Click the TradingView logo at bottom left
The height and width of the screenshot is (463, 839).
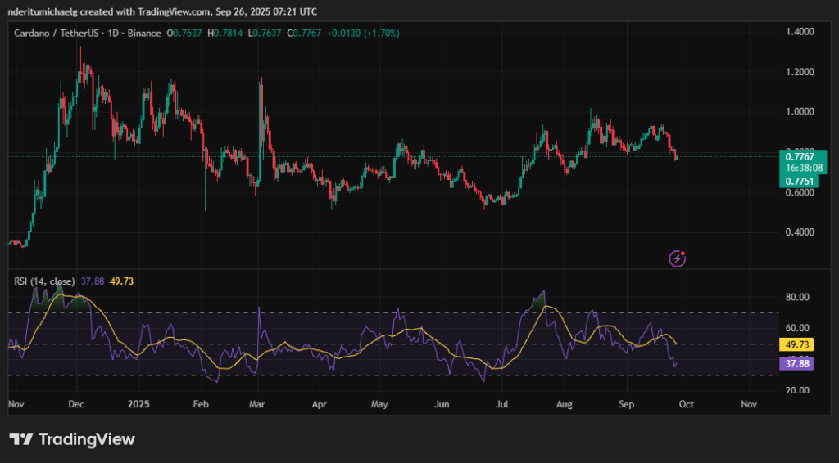[x=71, y=439]
